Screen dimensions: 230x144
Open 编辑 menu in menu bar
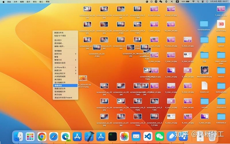pyautogui.click(x=22, y=2)
